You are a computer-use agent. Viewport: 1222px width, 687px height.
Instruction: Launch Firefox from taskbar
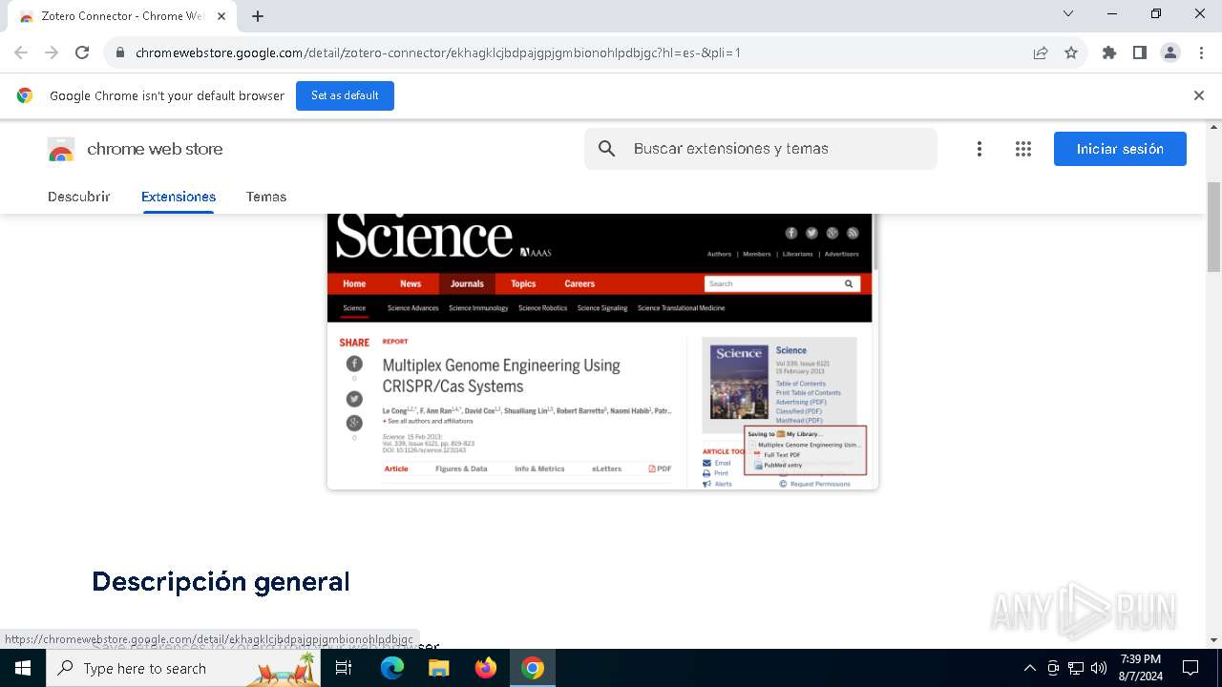(486, 668)
